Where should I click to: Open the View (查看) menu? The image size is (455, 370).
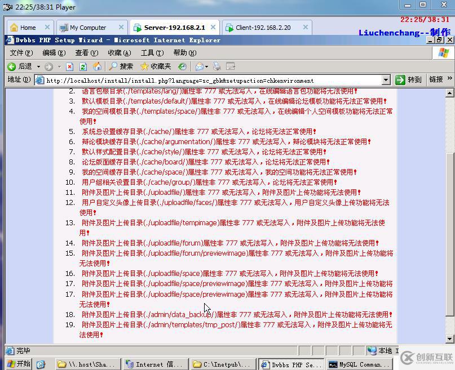[87, 53]
